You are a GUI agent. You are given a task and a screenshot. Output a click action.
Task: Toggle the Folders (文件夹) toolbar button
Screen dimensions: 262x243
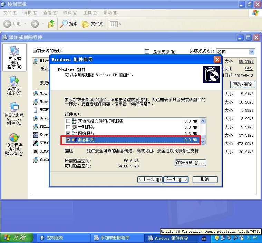tap(93, 24)
